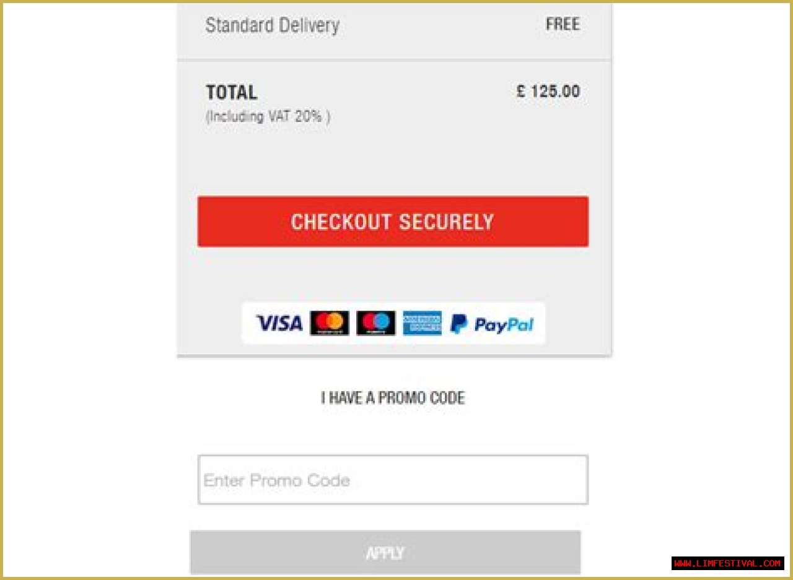The height and width of the screenshot is (580, 793).
Task: Select the Mastercard payment icon
Action: [x=330, y=323]
